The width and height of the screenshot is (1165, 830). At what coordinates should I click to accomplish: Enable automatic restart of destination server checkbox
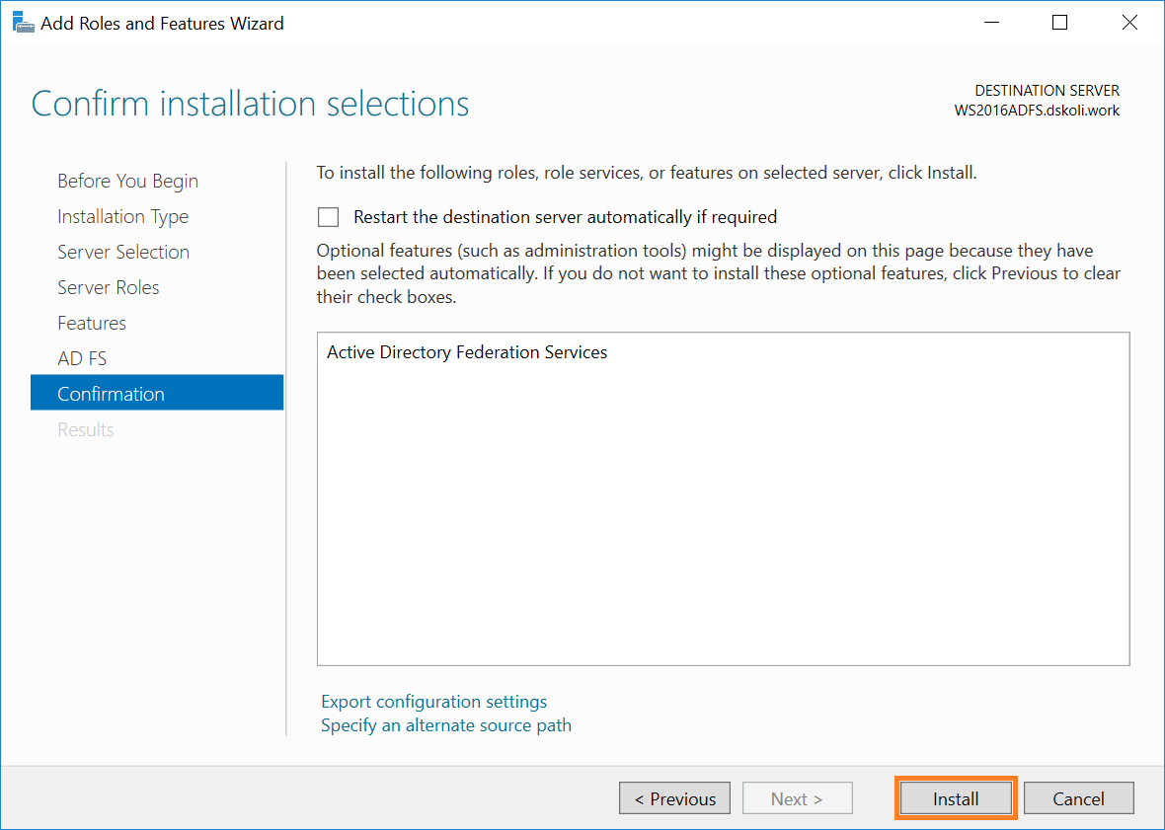tap(329, 217)
